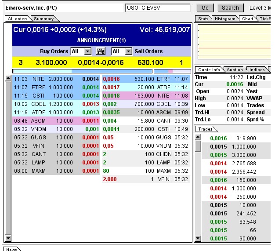Image resolution: width=275 pixels, height=251 pixels.
Task: Click the Trd.Lo 0.0014 quote row
Action: [x=220, y=120]
